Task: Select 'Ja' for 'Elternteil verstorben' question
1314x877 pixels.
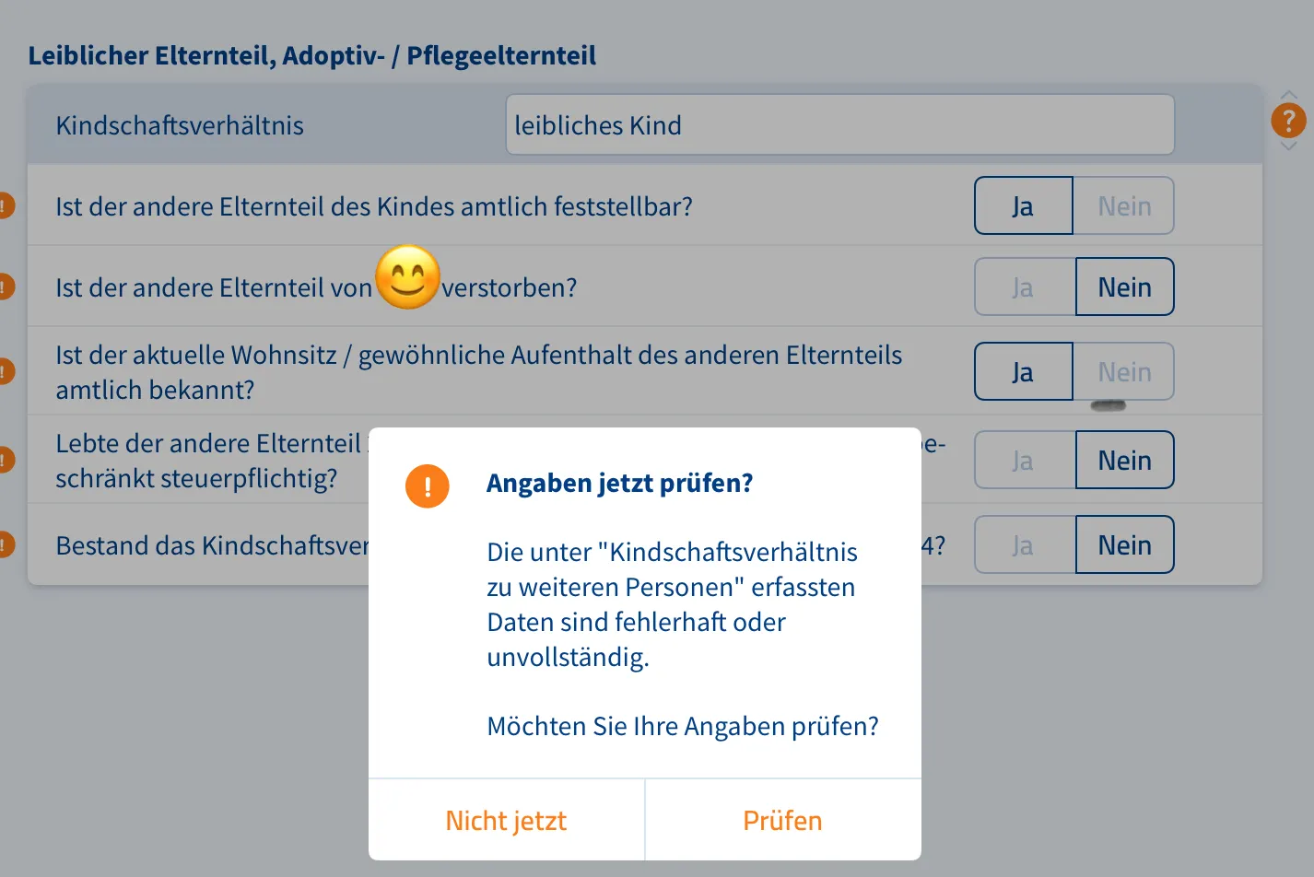Action: [x=1023, y=287]
